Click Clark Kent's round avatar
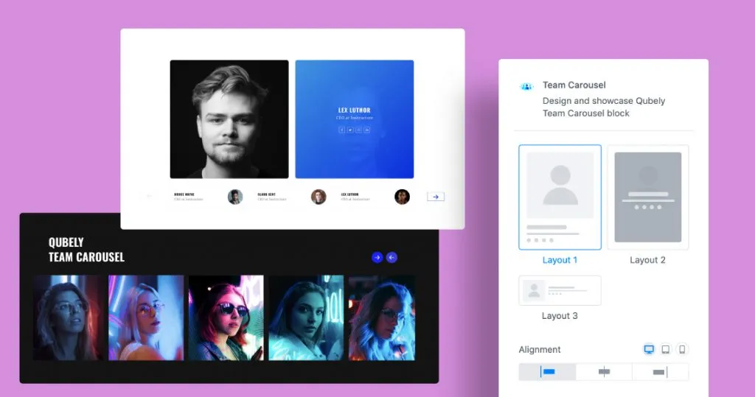 235,197
